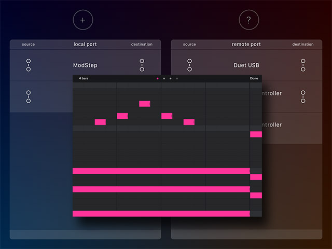
Task: Click the plus button to add port
Action: pyautogui.click(x=83, y=20)
